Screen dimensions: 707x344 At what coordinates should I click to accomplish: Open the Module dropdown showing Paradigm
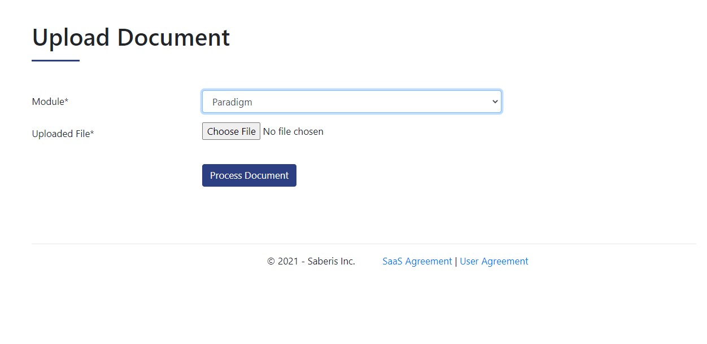351,102
